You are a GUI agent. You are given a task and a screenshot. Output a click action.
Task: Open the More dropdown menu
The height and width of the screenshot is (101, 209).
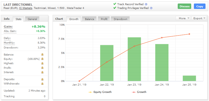coord(183,18)
